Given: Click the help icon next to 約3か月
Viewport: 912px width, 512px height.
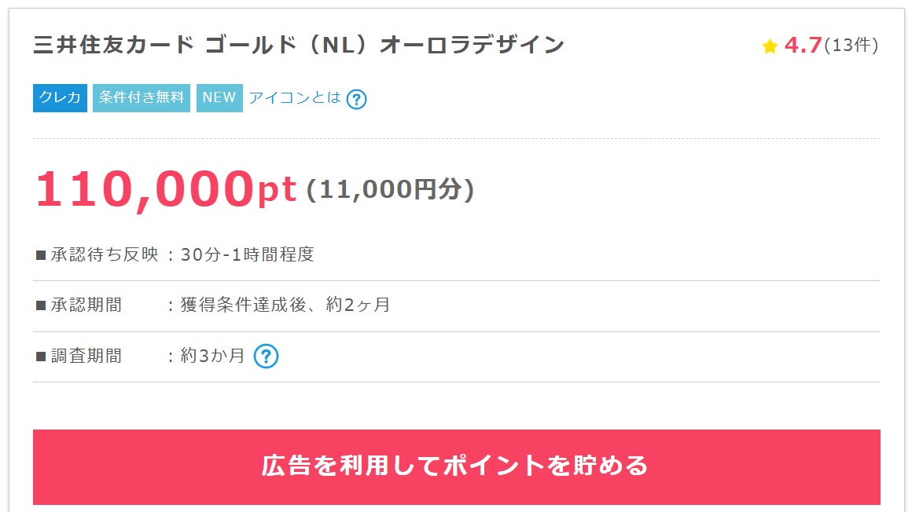Looking at the screenshot, I should pos(267,357).
